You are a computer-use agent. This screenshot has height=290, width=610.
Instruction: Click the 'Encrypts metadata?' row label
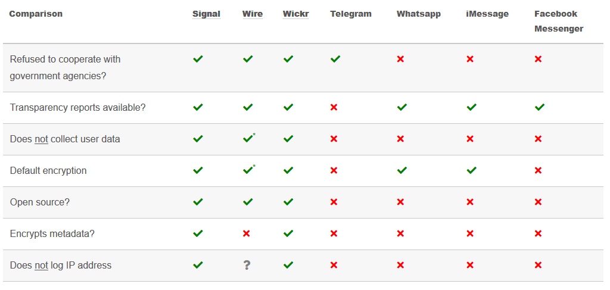click(x=52, y=233)
